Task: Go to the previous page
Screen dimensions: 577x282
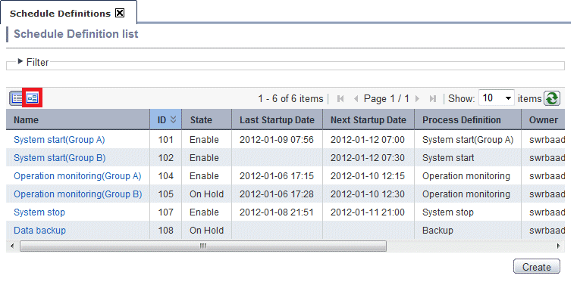Action: (356, 98)
